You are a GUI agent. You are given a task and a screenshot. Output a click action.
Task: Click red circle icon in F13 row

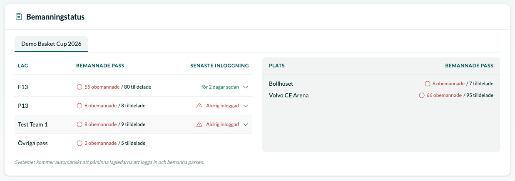coord(80,87)
